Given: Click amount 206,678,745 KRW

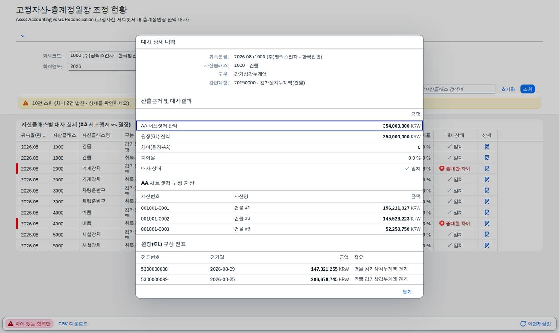Looking at the screenshot, I should coord(330,279).
